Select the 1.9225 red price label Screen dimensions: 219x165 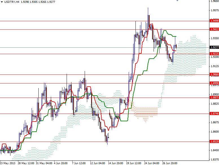coord(214,54)
